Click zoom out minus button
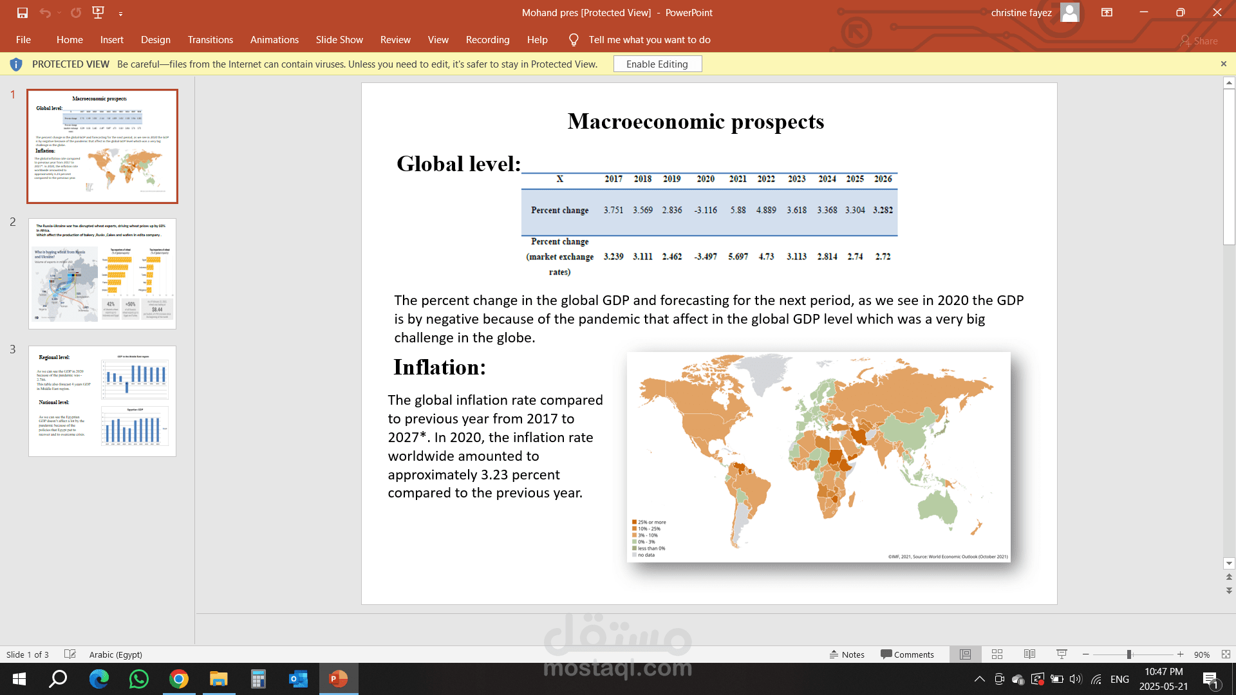 (1085, 654)
